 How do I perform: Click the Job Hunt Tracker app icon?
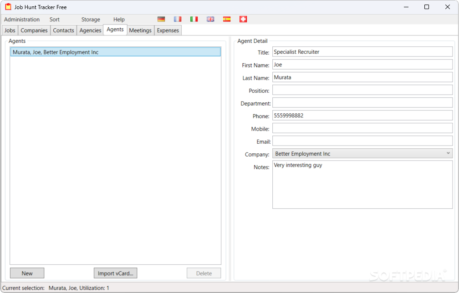(x=8, y=7)
